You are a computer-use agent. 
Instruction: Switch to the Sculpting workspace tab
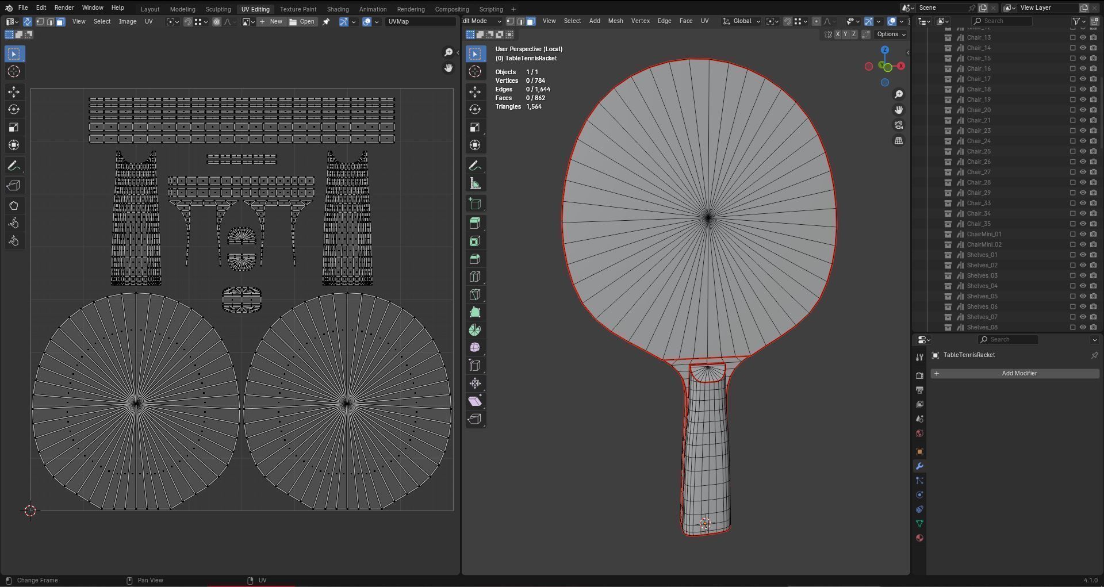[218, 9]
